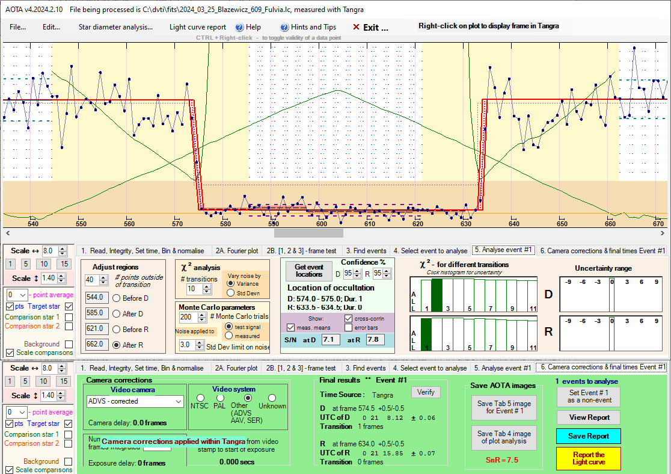This screenshot has height=474, width=671.
Task: Adjust R confidence percent spinner
Action: (387, 273)
